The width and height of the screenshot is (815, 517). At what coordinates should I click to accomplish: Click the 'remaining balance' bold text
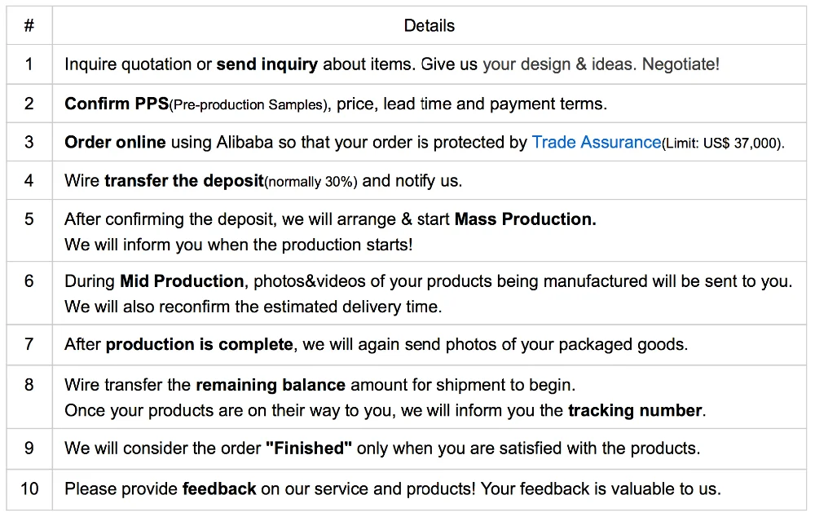pyautogui.click(x=271, y=384)
